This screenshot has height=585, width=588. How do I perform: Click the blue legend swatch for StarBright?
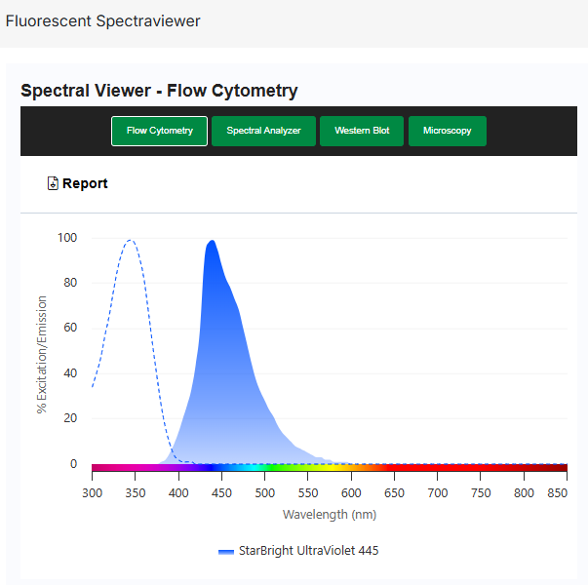[226, 551]
